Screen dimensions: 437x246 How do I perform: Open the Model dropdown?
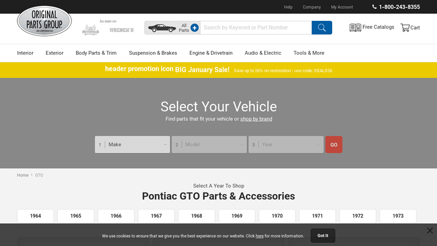(209, 144)
